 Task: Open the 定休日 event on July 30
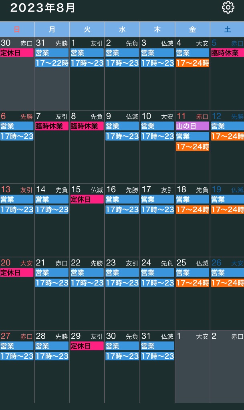click(17, 53)
